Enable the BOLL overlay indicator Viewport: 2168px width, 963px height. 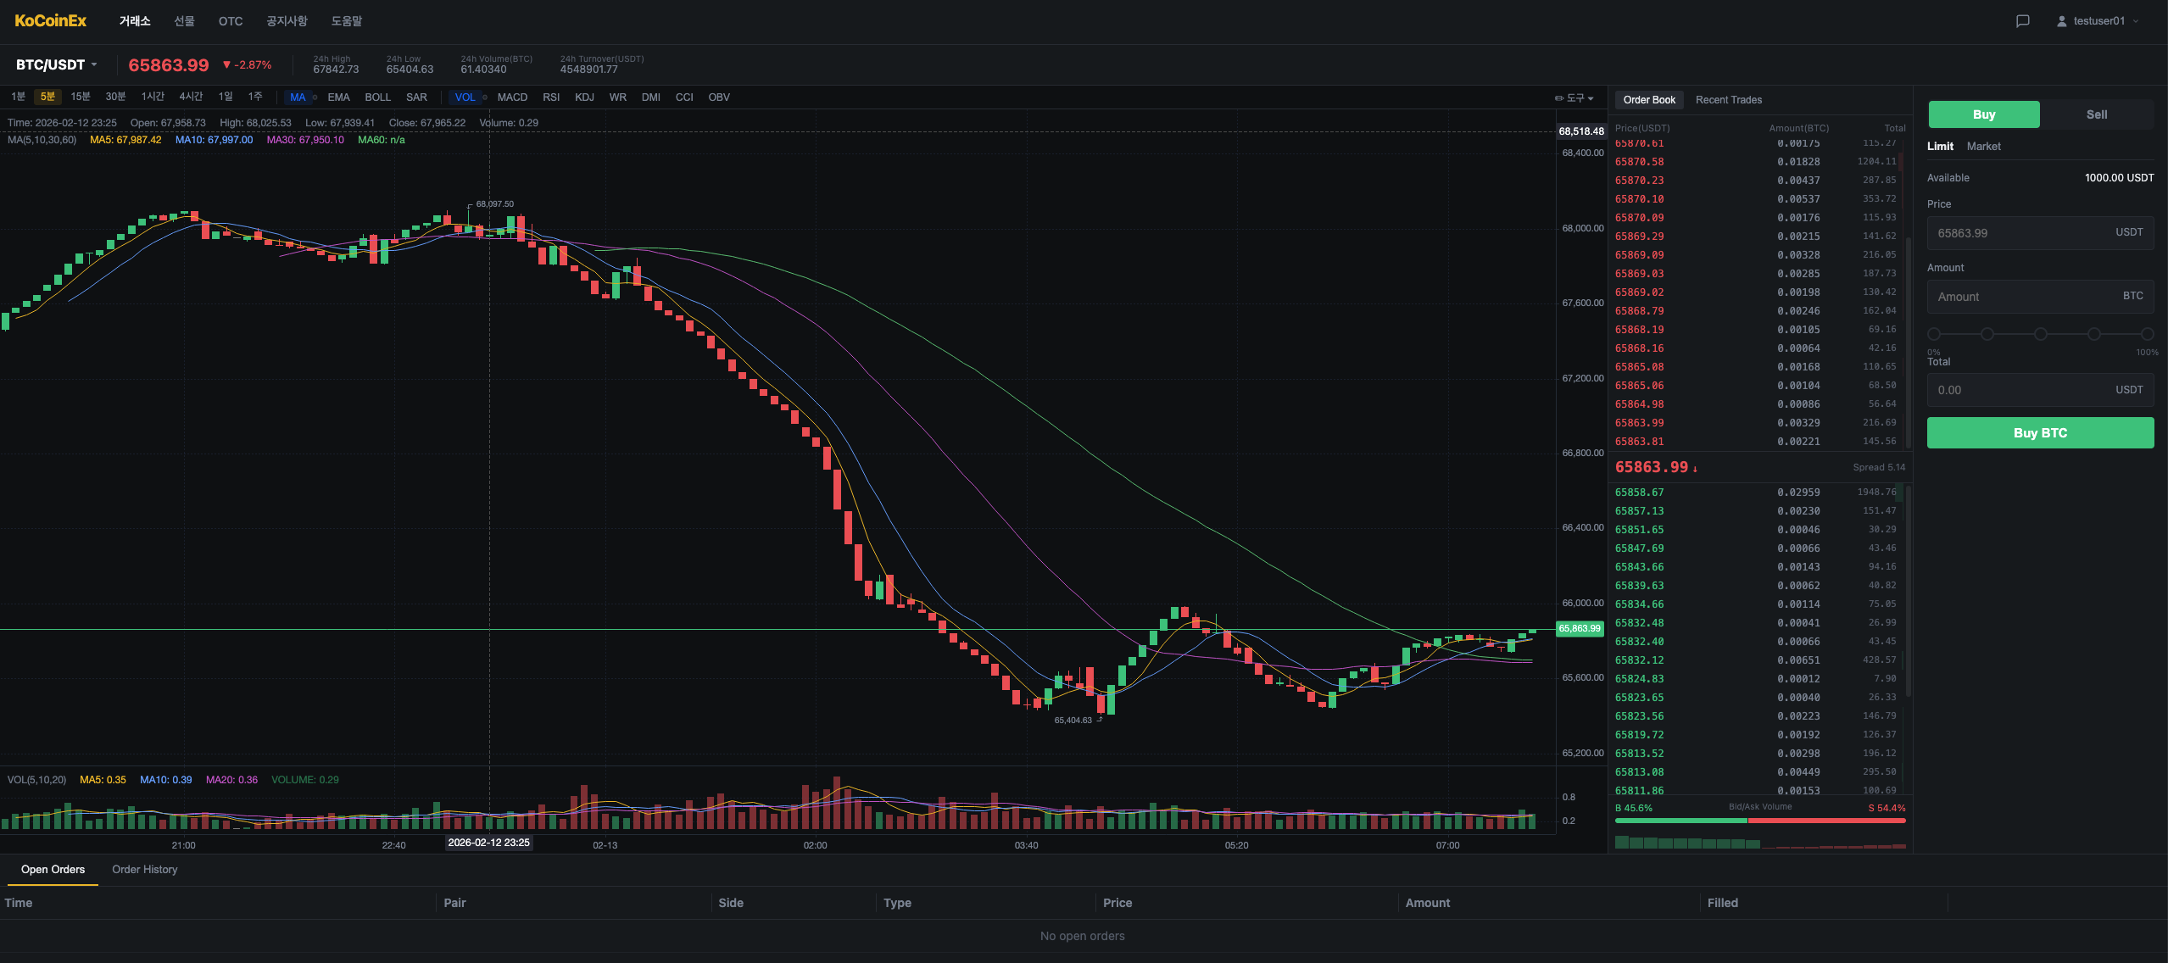click(377, 97)
